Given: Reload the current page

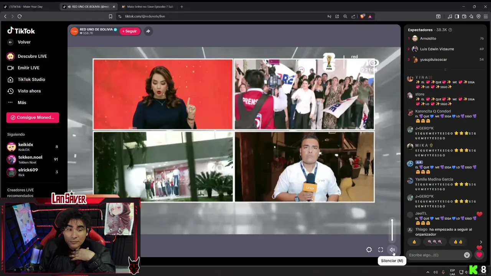Looking at the screenshot, I should click(x=20, y=16).
